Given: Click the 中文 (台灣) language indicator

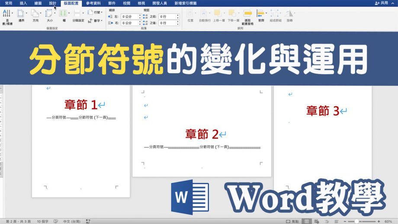Looking at the screenshot, I should (x=71, y=221).
